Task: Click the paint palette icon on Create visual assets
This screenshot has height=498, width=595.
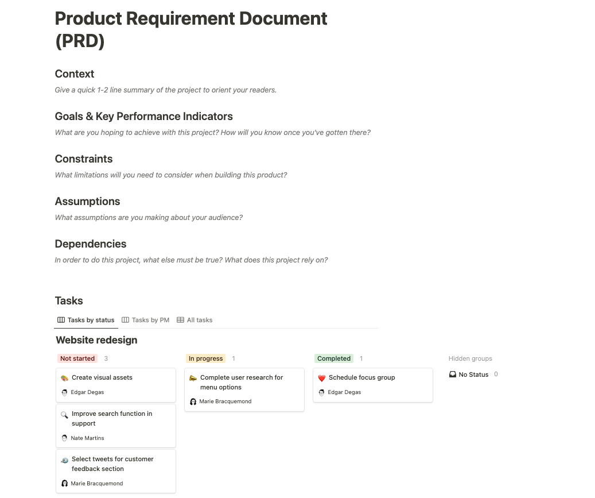Action: (x=65, y=378)
